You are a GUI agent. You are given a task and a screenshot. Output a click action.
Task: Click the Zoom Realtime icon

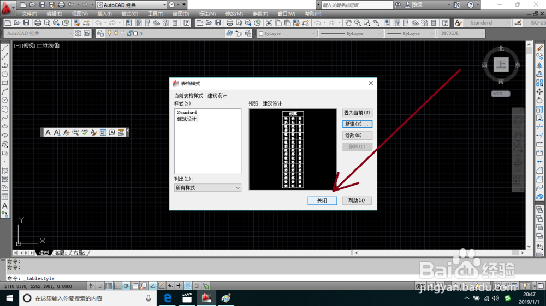pos(358,22)
